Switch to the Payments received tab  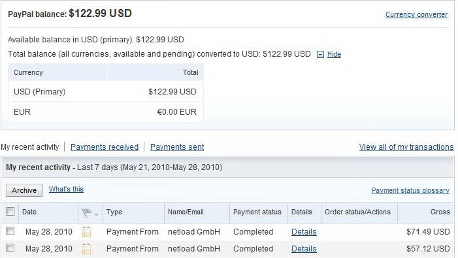coord(105,147)
